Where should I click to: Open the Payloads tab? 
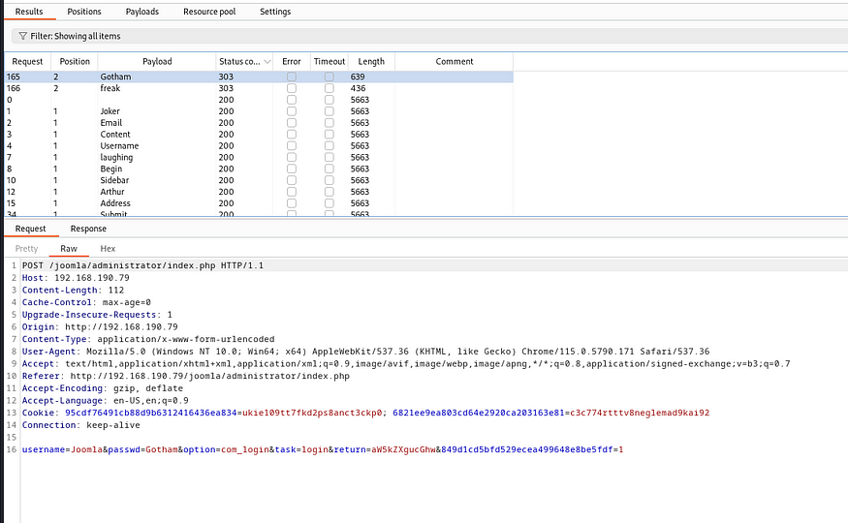pyautogui.click(x=142, y=12)
